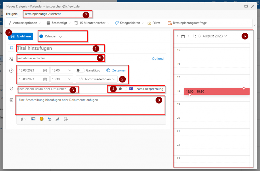Jump to today using the calendar icon
The width and height of the screenshot is (260, 171).
click(183, 36)
